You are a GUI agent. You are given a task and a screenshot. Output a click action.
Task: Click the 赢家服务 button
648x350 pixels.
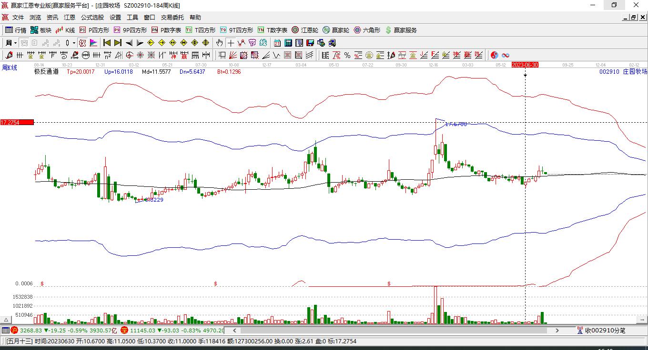pyautogui.click(x=401, y=30)
